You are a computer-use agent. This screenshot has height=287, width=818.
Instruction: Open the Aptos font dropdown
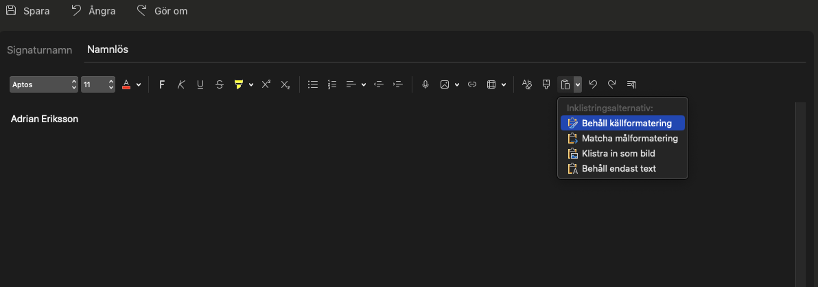pyautogui.click(x=44, y=84)
